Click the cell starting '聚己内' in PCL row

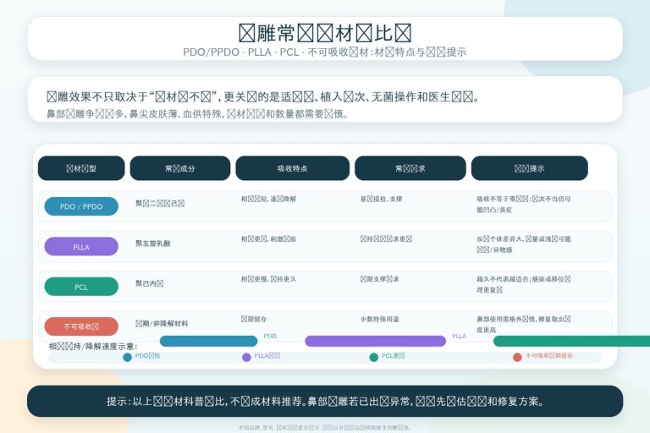[149, 283]
